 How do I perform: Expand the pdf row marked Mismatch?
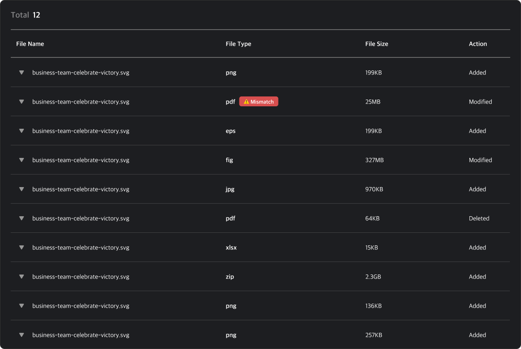(x=21, y=101)
